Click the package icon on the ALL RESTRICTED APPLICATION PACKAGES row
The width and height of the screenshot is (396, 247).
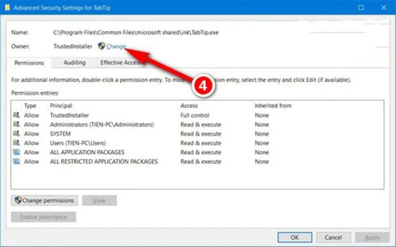[16, 161]
